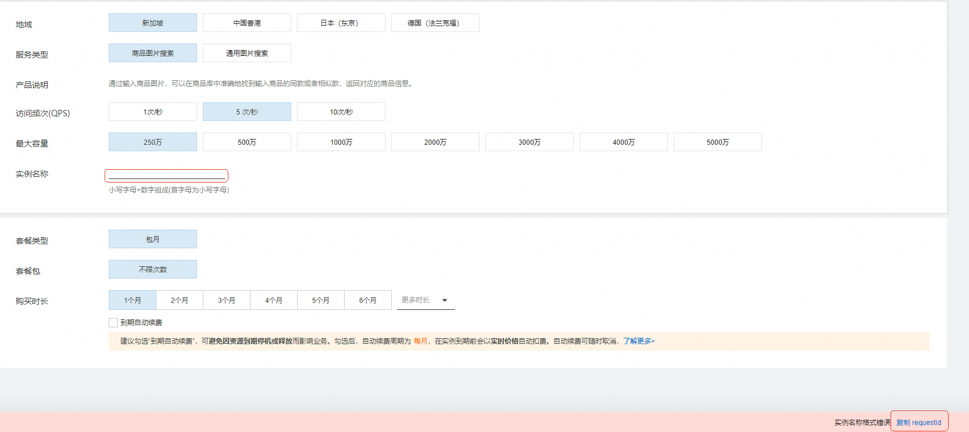This screenshot has width=969, height=432.
Task: Choose 3000万 maximum capacity
Action: point(530,142)
